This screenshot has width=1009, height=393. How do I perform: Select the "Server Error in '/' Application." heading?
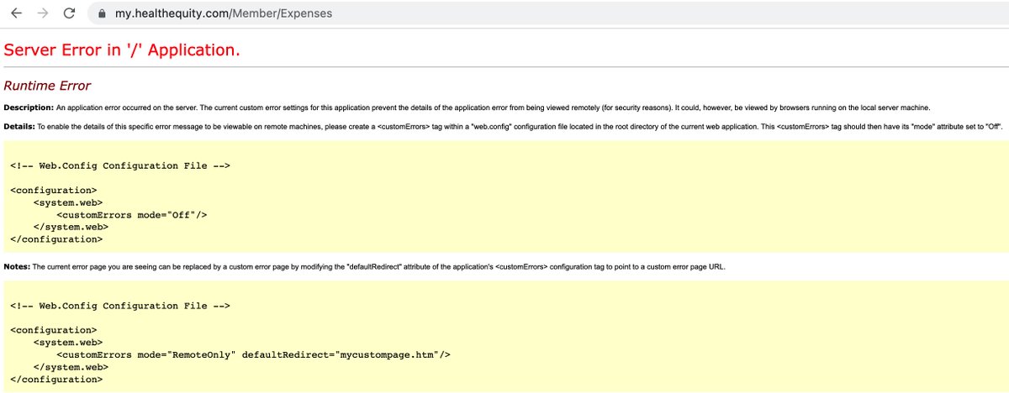pyautogui.click(x=122, y=50)
